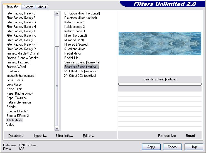Open Help
The image size is (206, 153).
(194, 147)
